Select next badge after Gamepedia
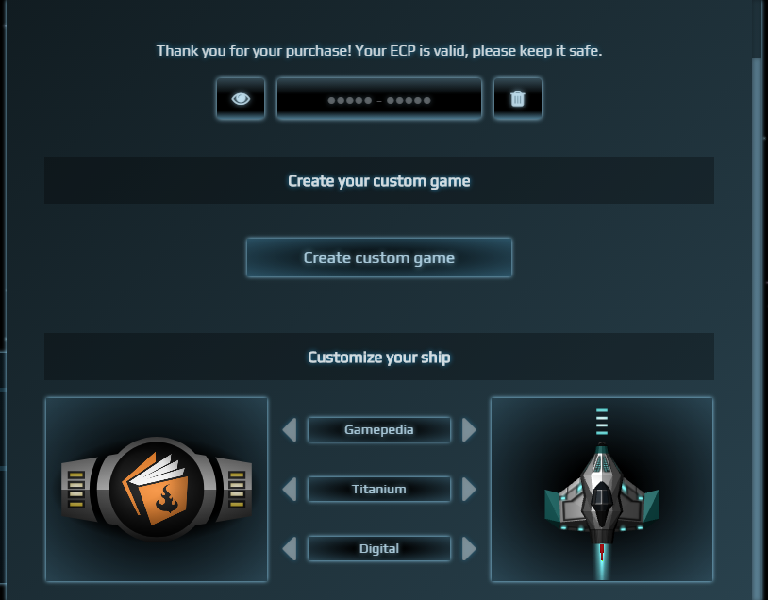 click(x=469, y=429)
